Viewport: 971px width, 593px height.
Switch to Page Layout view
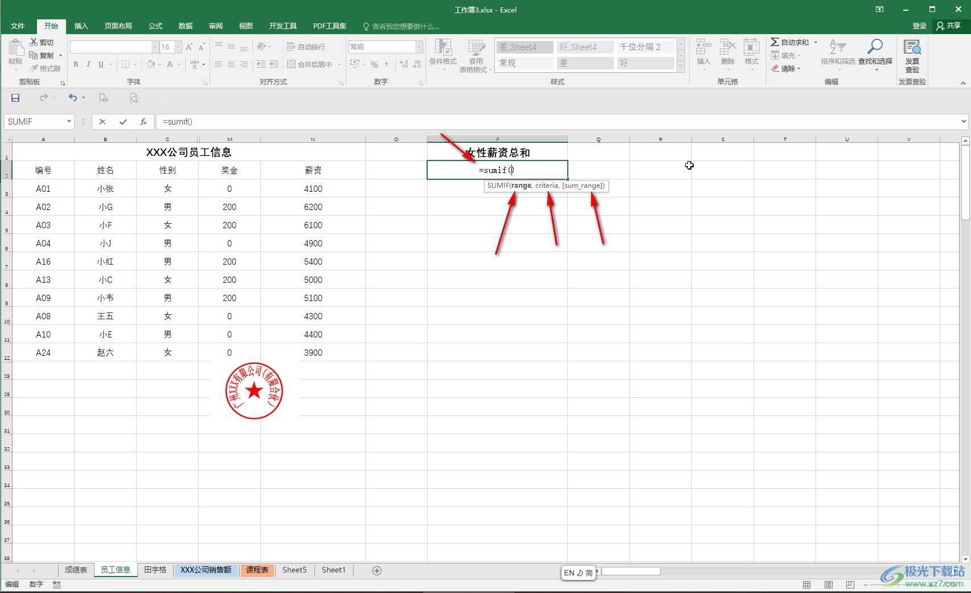click(x=829, y=584)
